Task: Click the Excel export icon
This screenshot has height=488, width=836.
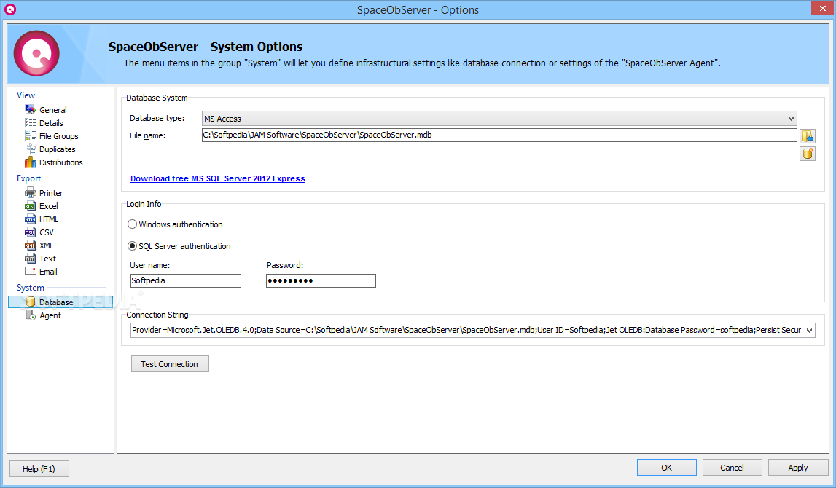Action: tap(31, 206)
